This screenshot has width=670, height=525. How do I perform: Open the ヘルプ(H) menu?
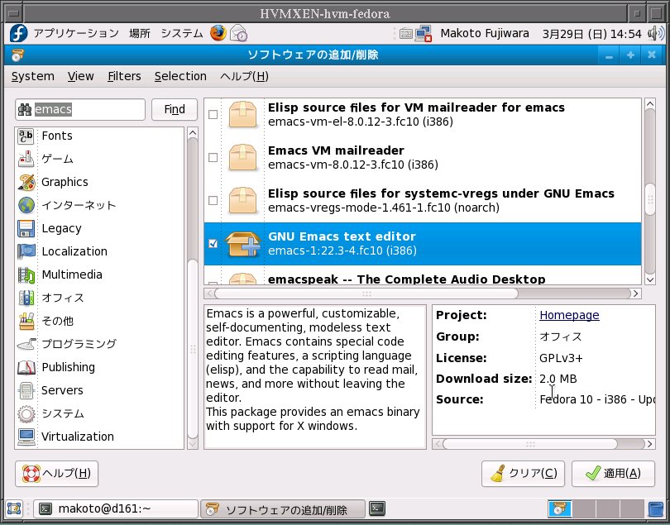pyautogui.click(x=244, y=76)
